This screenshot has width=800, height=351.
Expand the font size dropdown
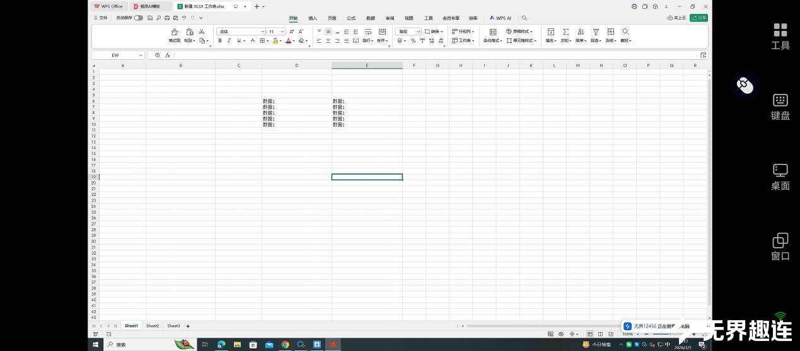[x=283, y=32]
